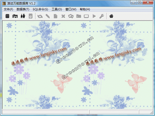Open the 工具(O) menu
The height and width of the screenshot is (116, 155).
(x=57, y=9)
